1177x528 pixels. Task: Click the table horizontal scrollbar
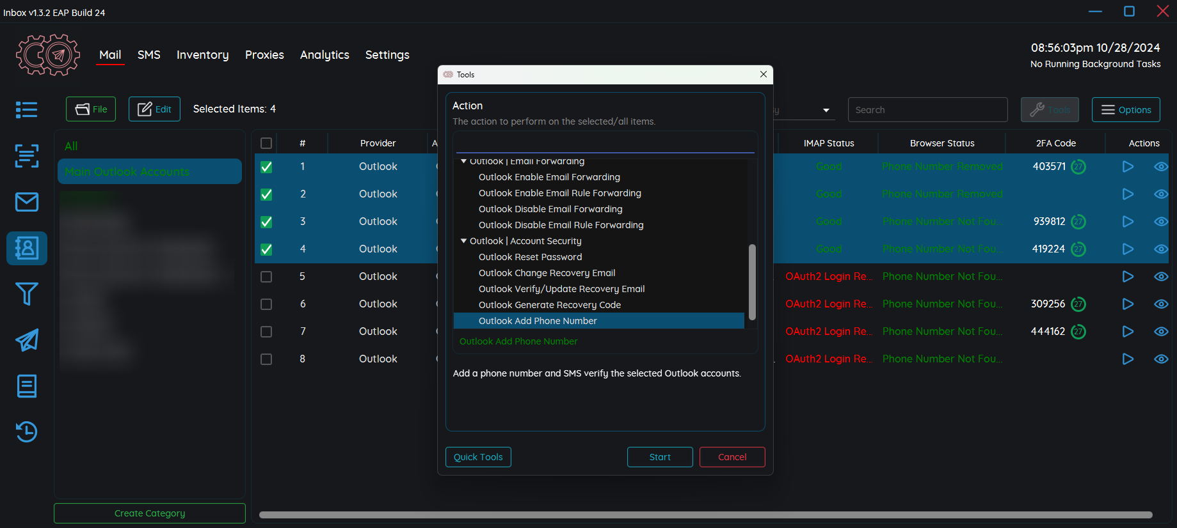pyautogui.click(x=705, y=515)
